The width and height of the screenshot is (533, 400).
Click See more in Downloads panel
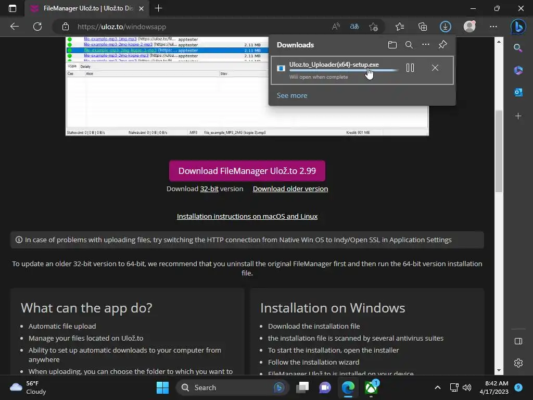[292, 96]
